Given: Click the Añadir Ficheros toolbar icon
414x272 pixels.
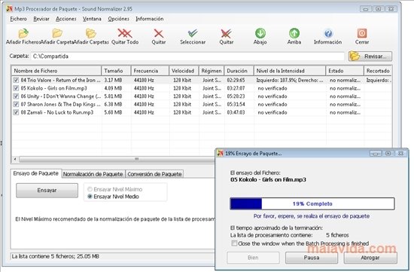Looking at the screenshot, I should tap(23, 33).
